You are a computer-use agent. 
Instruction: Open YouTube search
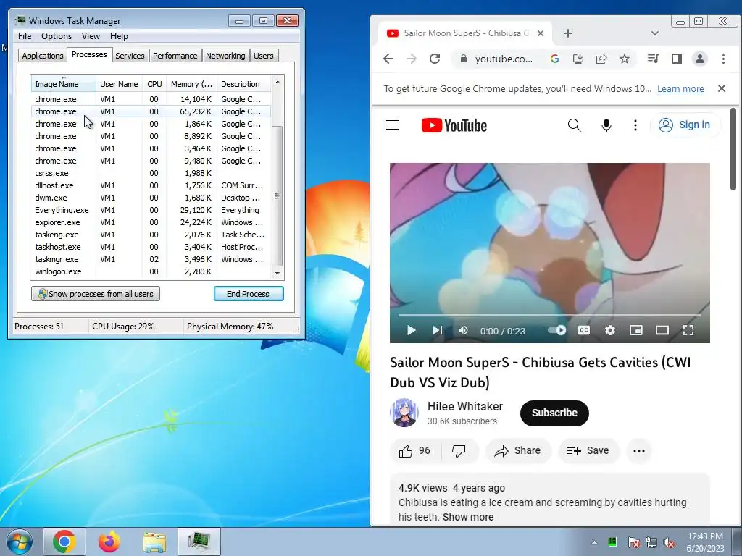pyautogui.click(x=574, y=125)
